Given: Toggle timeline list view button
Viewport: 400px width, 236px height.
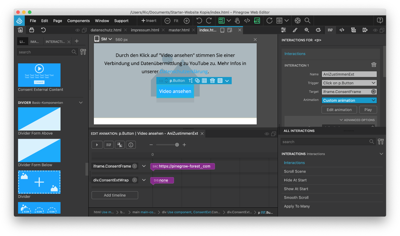Looking at the screenshot, I should pyautogui.click(x=109, y=145).
